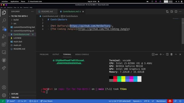Click the red extension status icon
Image resolution: width=184 pixels, height=103 pixels.
170,101
